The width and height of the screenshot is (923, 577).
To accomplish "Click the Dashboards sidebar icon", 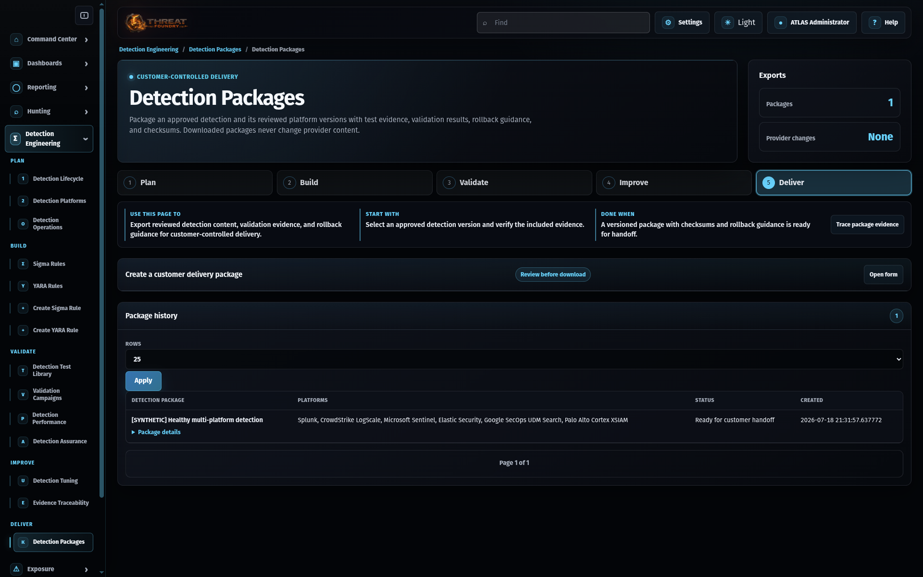I will coord(16,63).
